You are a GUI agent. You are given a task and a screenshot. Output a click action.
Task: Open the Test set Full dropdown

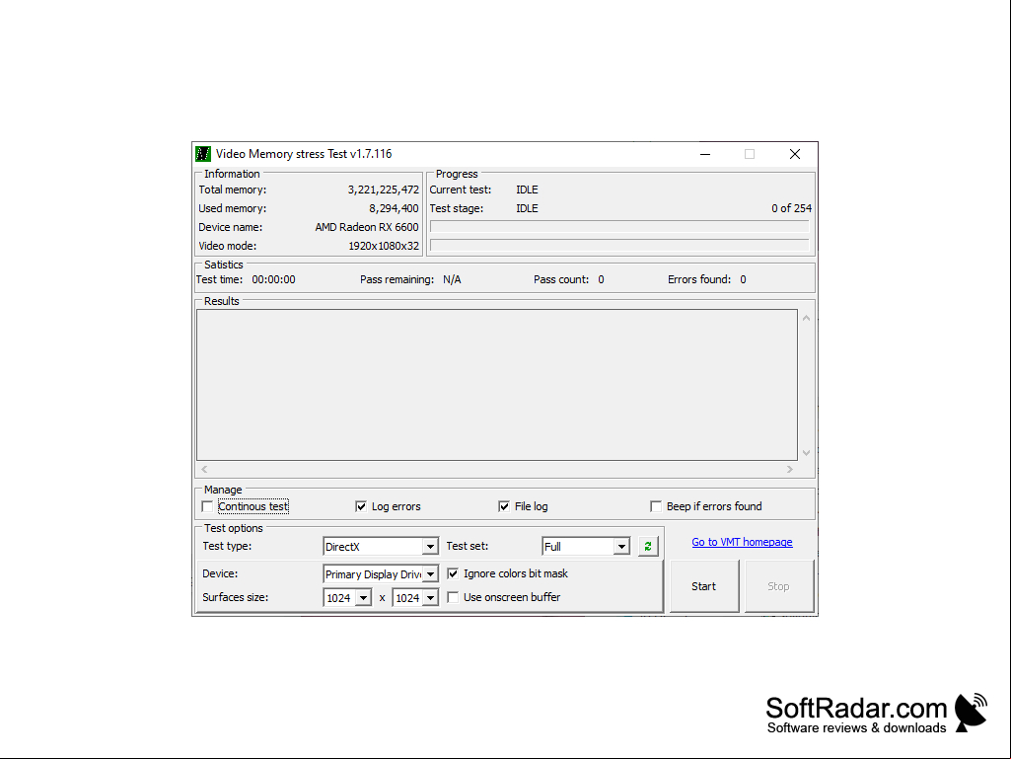[586, 547]
